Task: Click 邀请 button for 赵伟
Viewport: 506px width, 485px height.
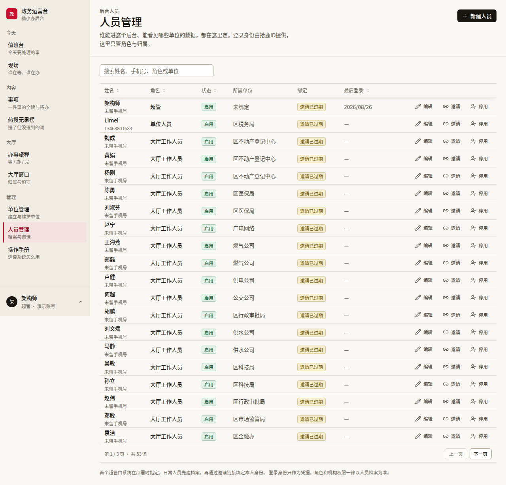Action: 451,402
